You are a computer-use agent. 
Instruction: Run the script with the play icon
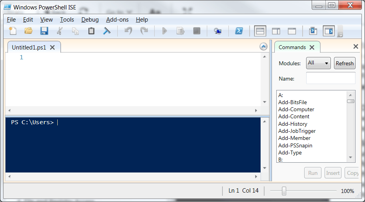(x=164, y=31)
